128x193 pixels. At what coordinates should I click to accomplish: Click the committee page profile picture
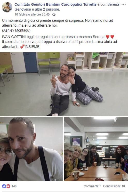pos(7,7)
